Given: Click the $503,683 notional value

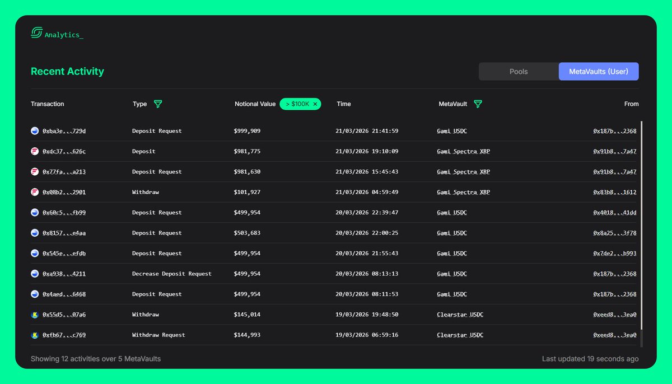Looking at the screenshot, I should [x=247, y=233].
